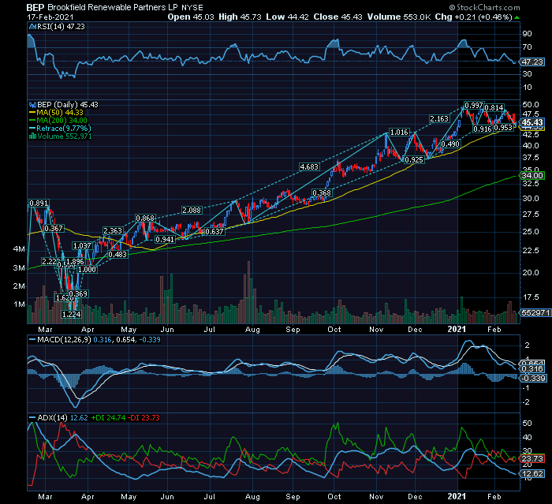Viewport: 552px width, 504px height.
Task: Click the 90 level on RSI axis
Action: 527,34
